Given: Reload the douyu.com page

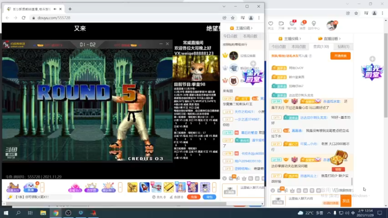Looking at the screenshot, I should coord(23,18).
